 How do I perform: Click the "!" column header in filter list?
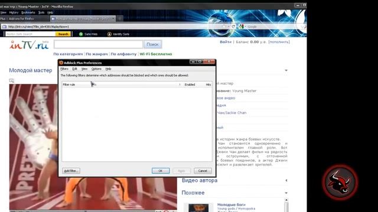(x=180, y=85)
